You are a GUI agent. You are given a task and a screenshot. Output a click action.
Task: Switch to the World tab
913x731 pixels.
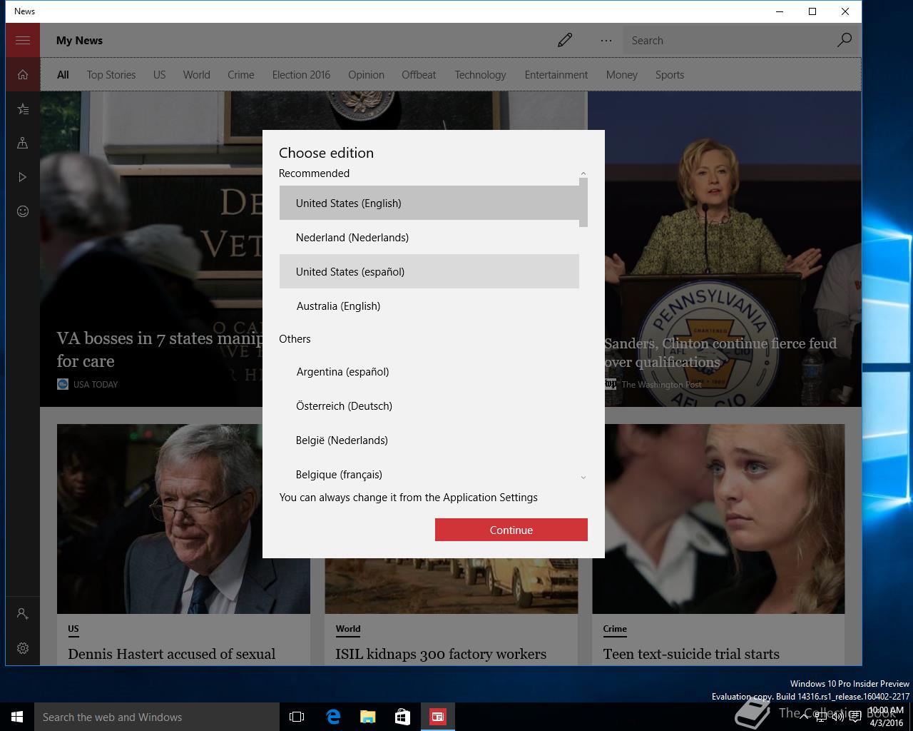[x=196, y=75]
